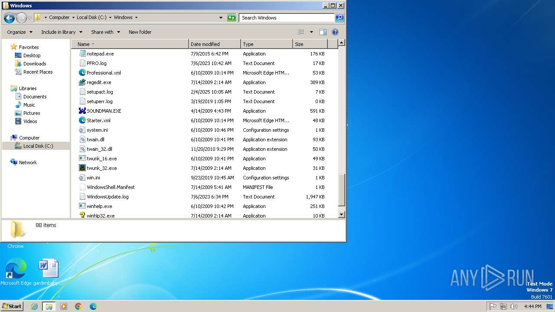Select the winhlp32.exe help icon
This screenshot has width=555, height=312.
coord(82,215)
